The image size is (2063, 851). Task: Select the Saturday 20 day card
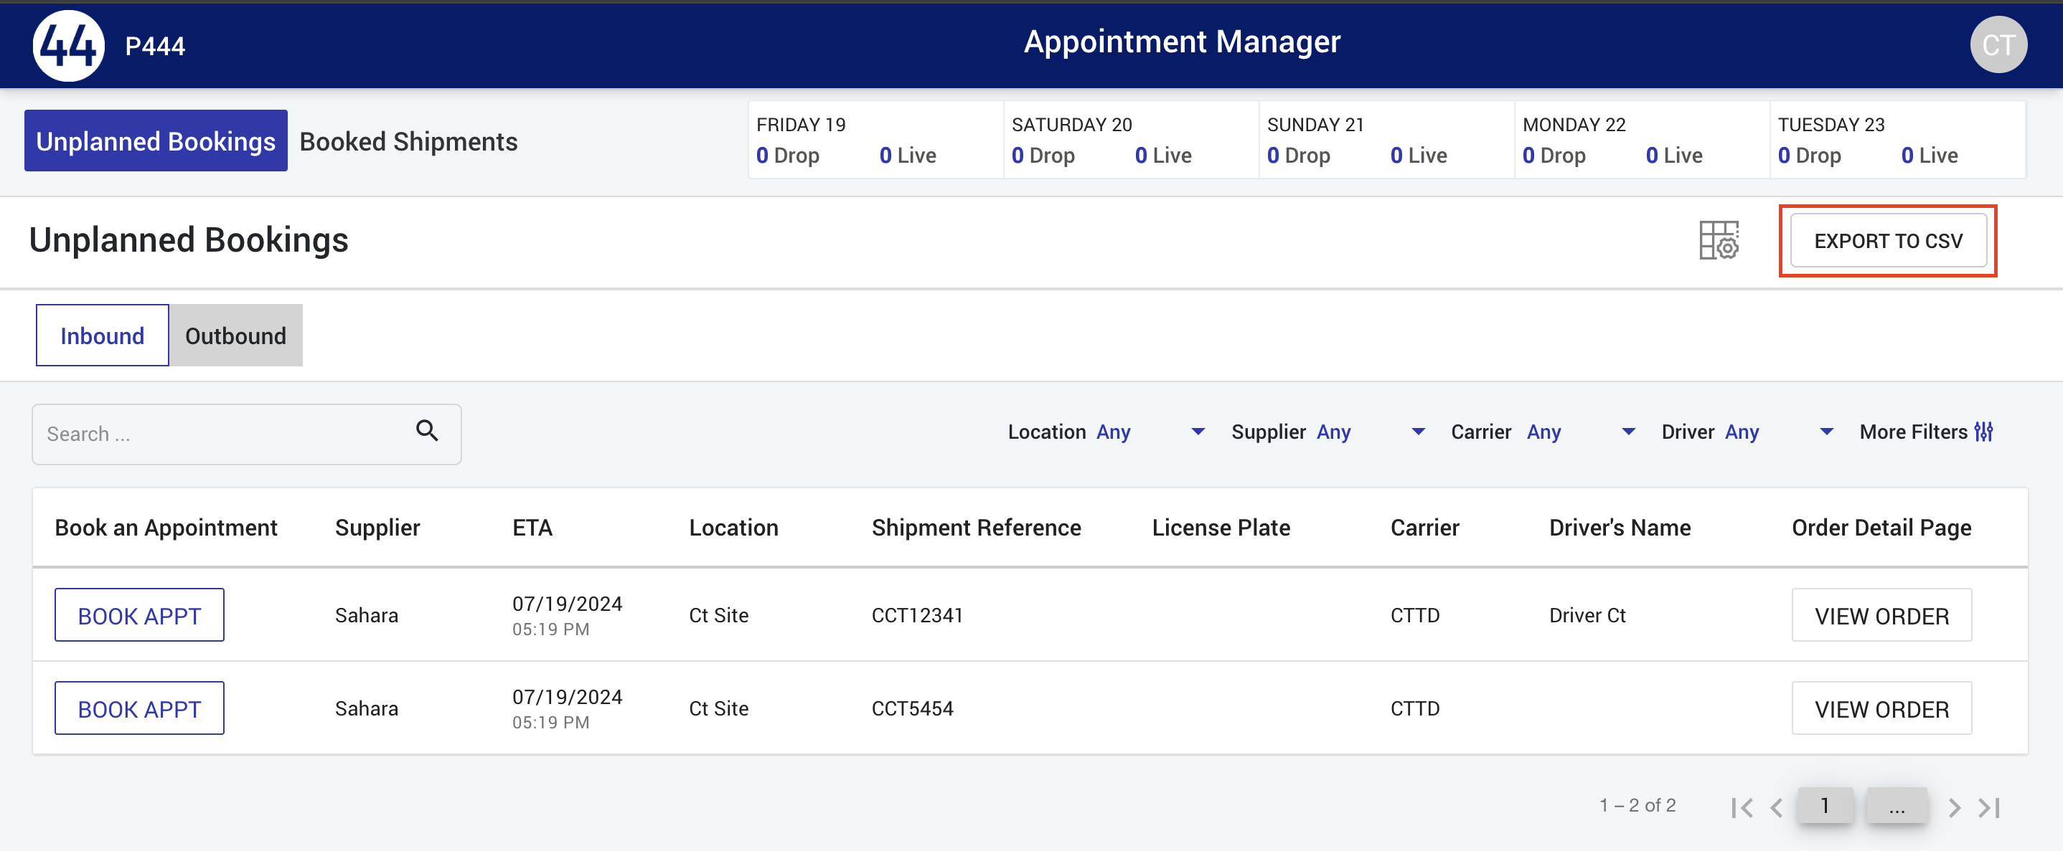[1131, 139]
